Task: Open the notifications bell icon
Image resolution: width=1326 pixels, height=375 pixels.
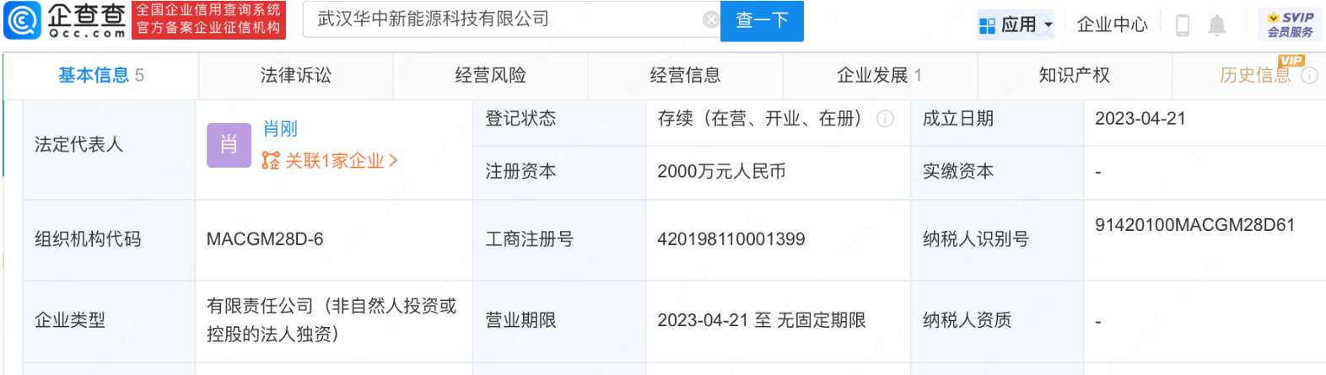Action: 1216,25
